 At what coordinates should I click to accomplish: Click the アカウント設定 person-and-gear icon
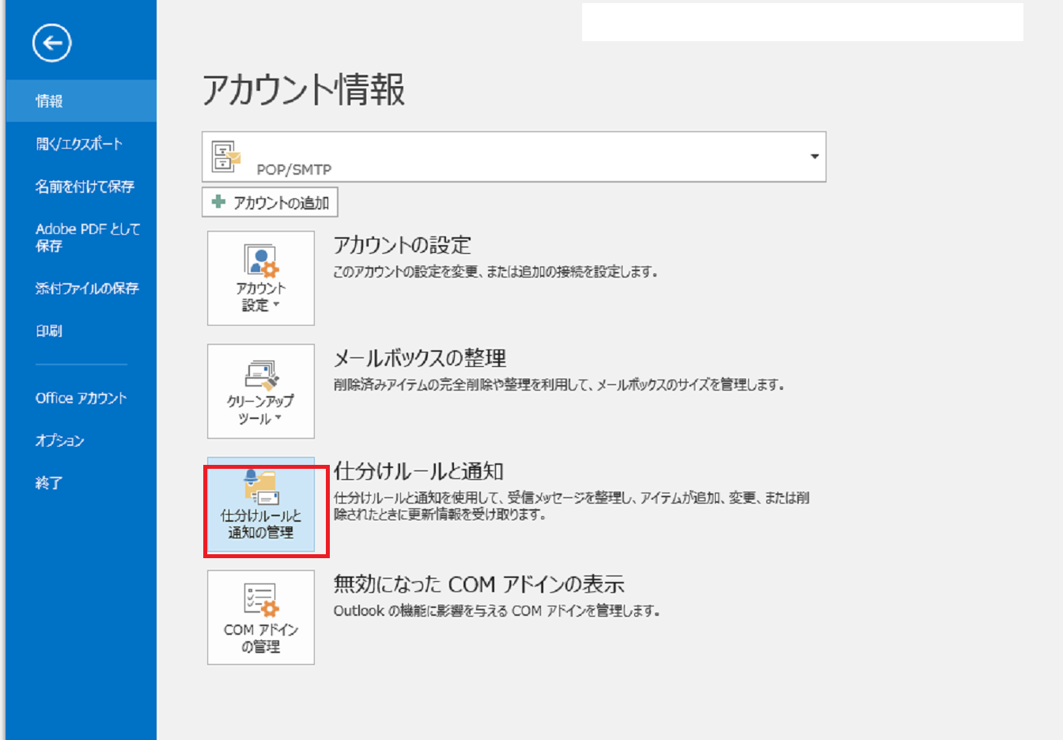point(261,261)
